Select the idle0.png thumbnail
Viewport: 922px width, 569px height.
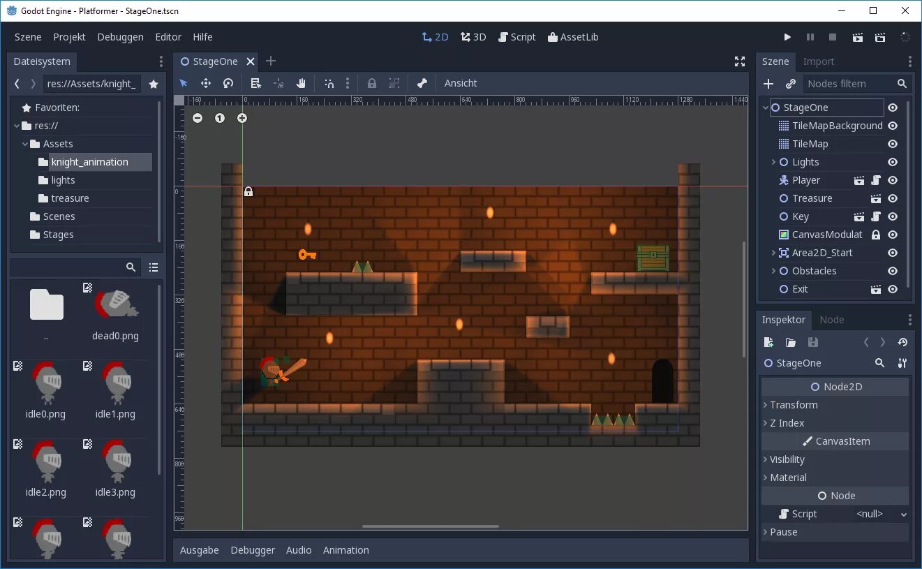click(x=45, y=390)
